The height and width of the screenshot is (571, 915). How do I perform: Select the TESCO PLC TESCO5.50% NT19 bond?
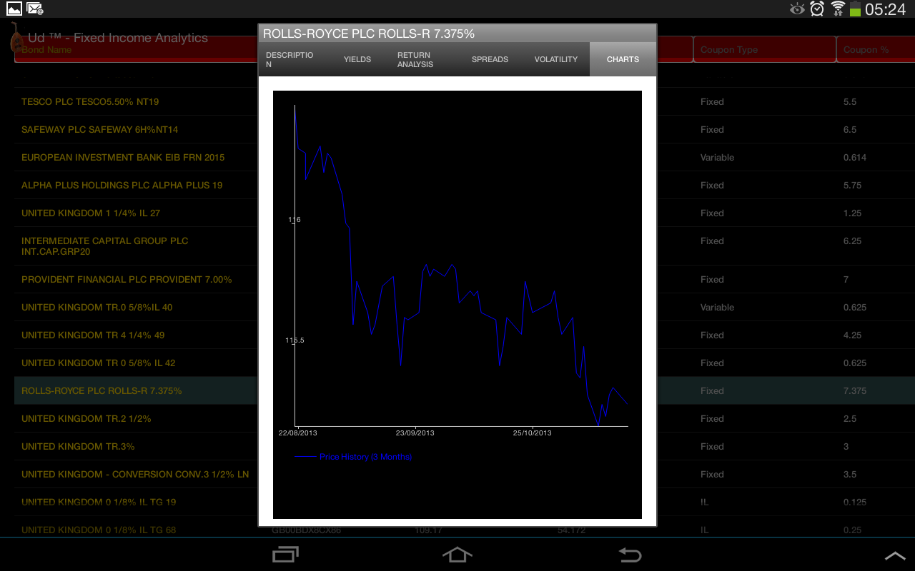[90, 102]
